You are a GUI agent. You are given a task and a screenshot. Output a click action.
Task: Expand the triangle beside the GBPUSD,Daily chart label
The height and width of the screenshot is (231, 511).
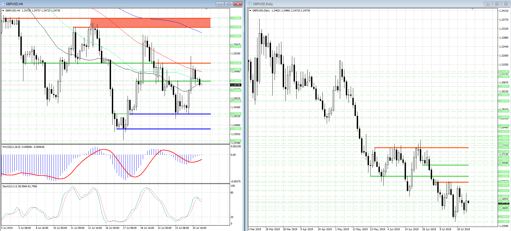pyautogui.click(x=250, y=11)
